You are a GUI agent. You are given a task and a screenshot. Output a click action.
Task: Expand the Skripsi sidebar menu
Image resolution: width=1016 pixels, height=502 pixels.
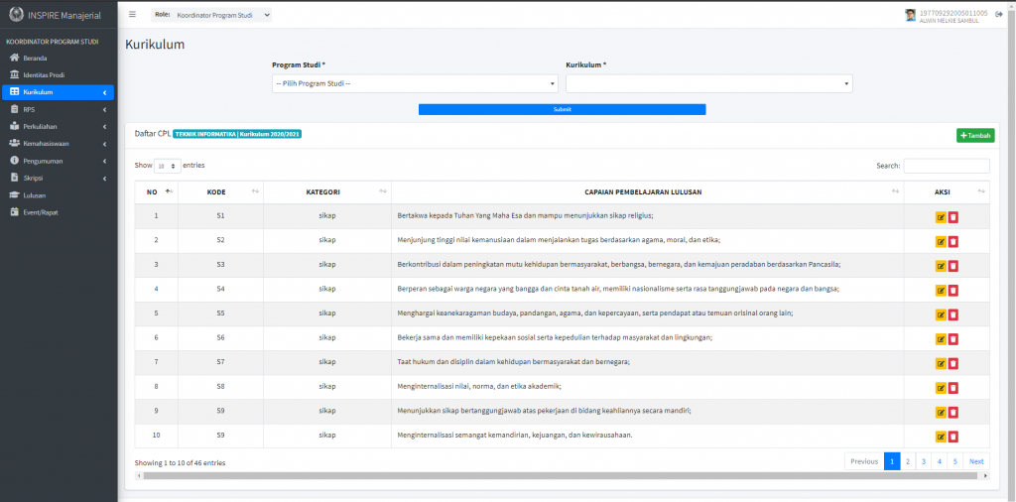pos(58,178)
